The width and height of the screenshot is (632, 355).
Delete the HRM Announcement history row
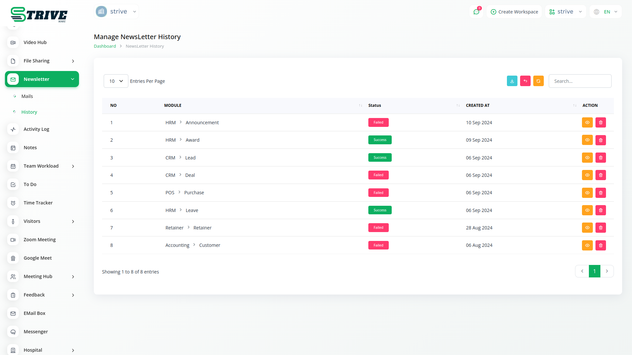pyautogui.click(x=600, y=123)
